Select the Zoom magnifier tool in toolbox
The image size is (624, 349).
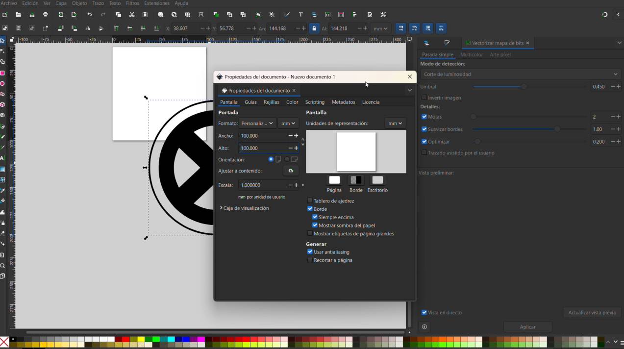coord(2,266)
